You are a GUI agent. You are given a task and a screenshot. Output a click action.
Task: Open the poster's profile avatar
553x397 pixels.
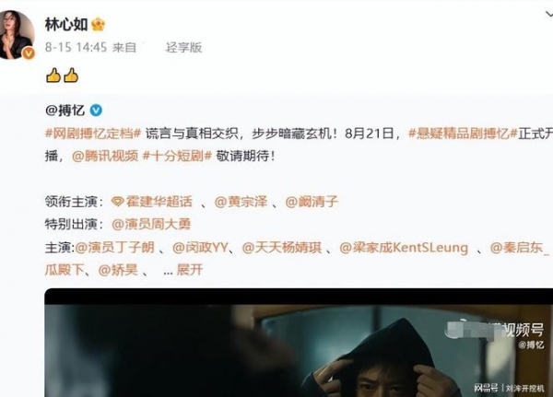17,35
